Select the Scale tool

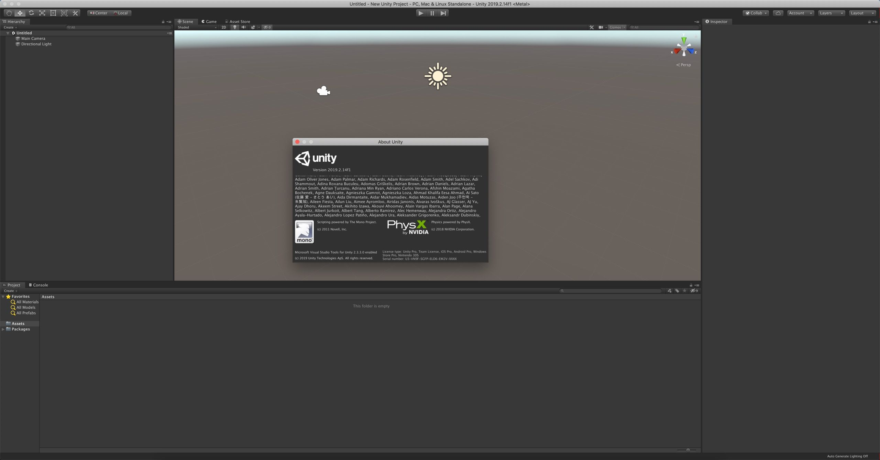tap(42, 13)
